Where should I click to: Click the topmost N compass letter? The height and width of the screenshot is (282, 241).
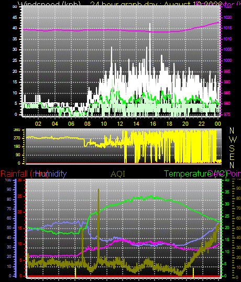(x=232, y=131)
